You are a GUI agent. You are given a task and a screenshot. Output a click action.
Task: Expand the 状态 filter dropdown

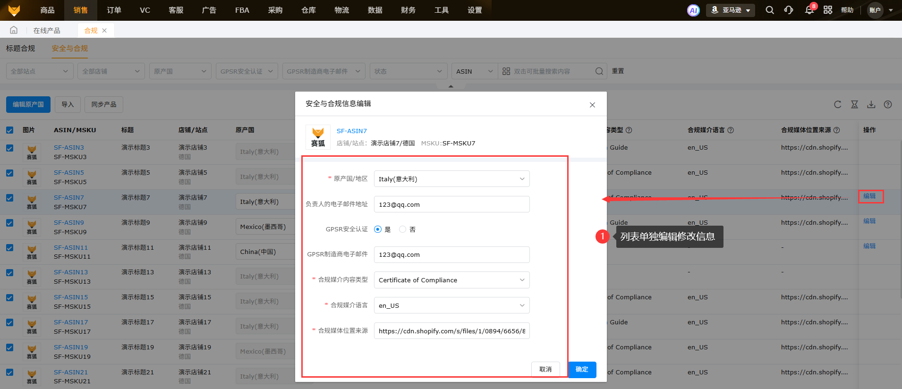(x=408, y=71)
